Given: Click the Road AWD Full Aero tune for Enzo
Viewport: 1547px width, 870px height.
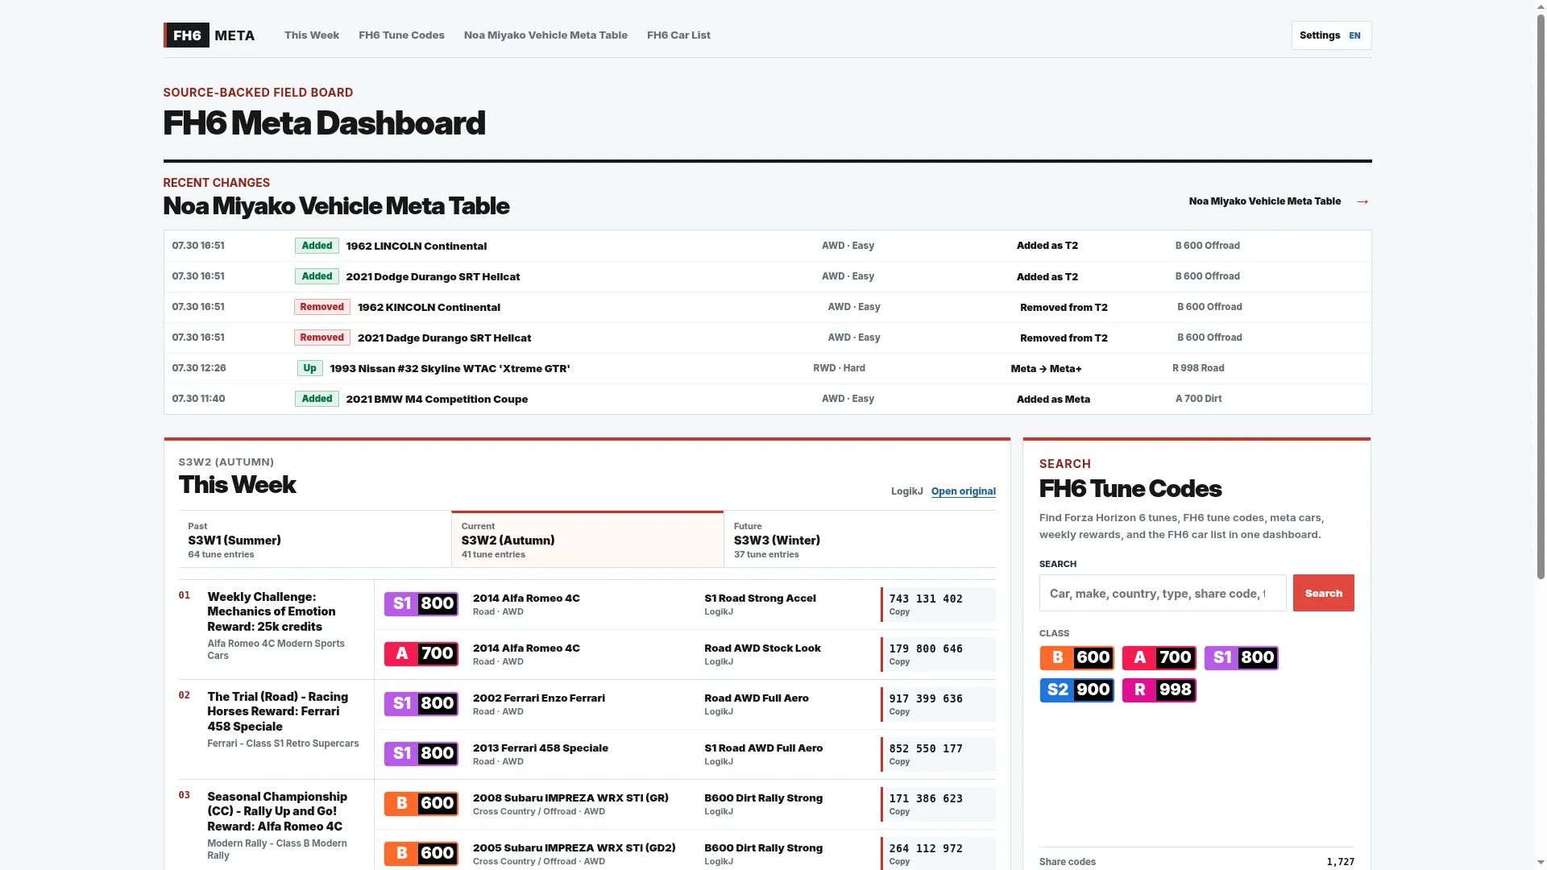Looking at the screenshot, I should pyautogui.click(x=757, y=698).
